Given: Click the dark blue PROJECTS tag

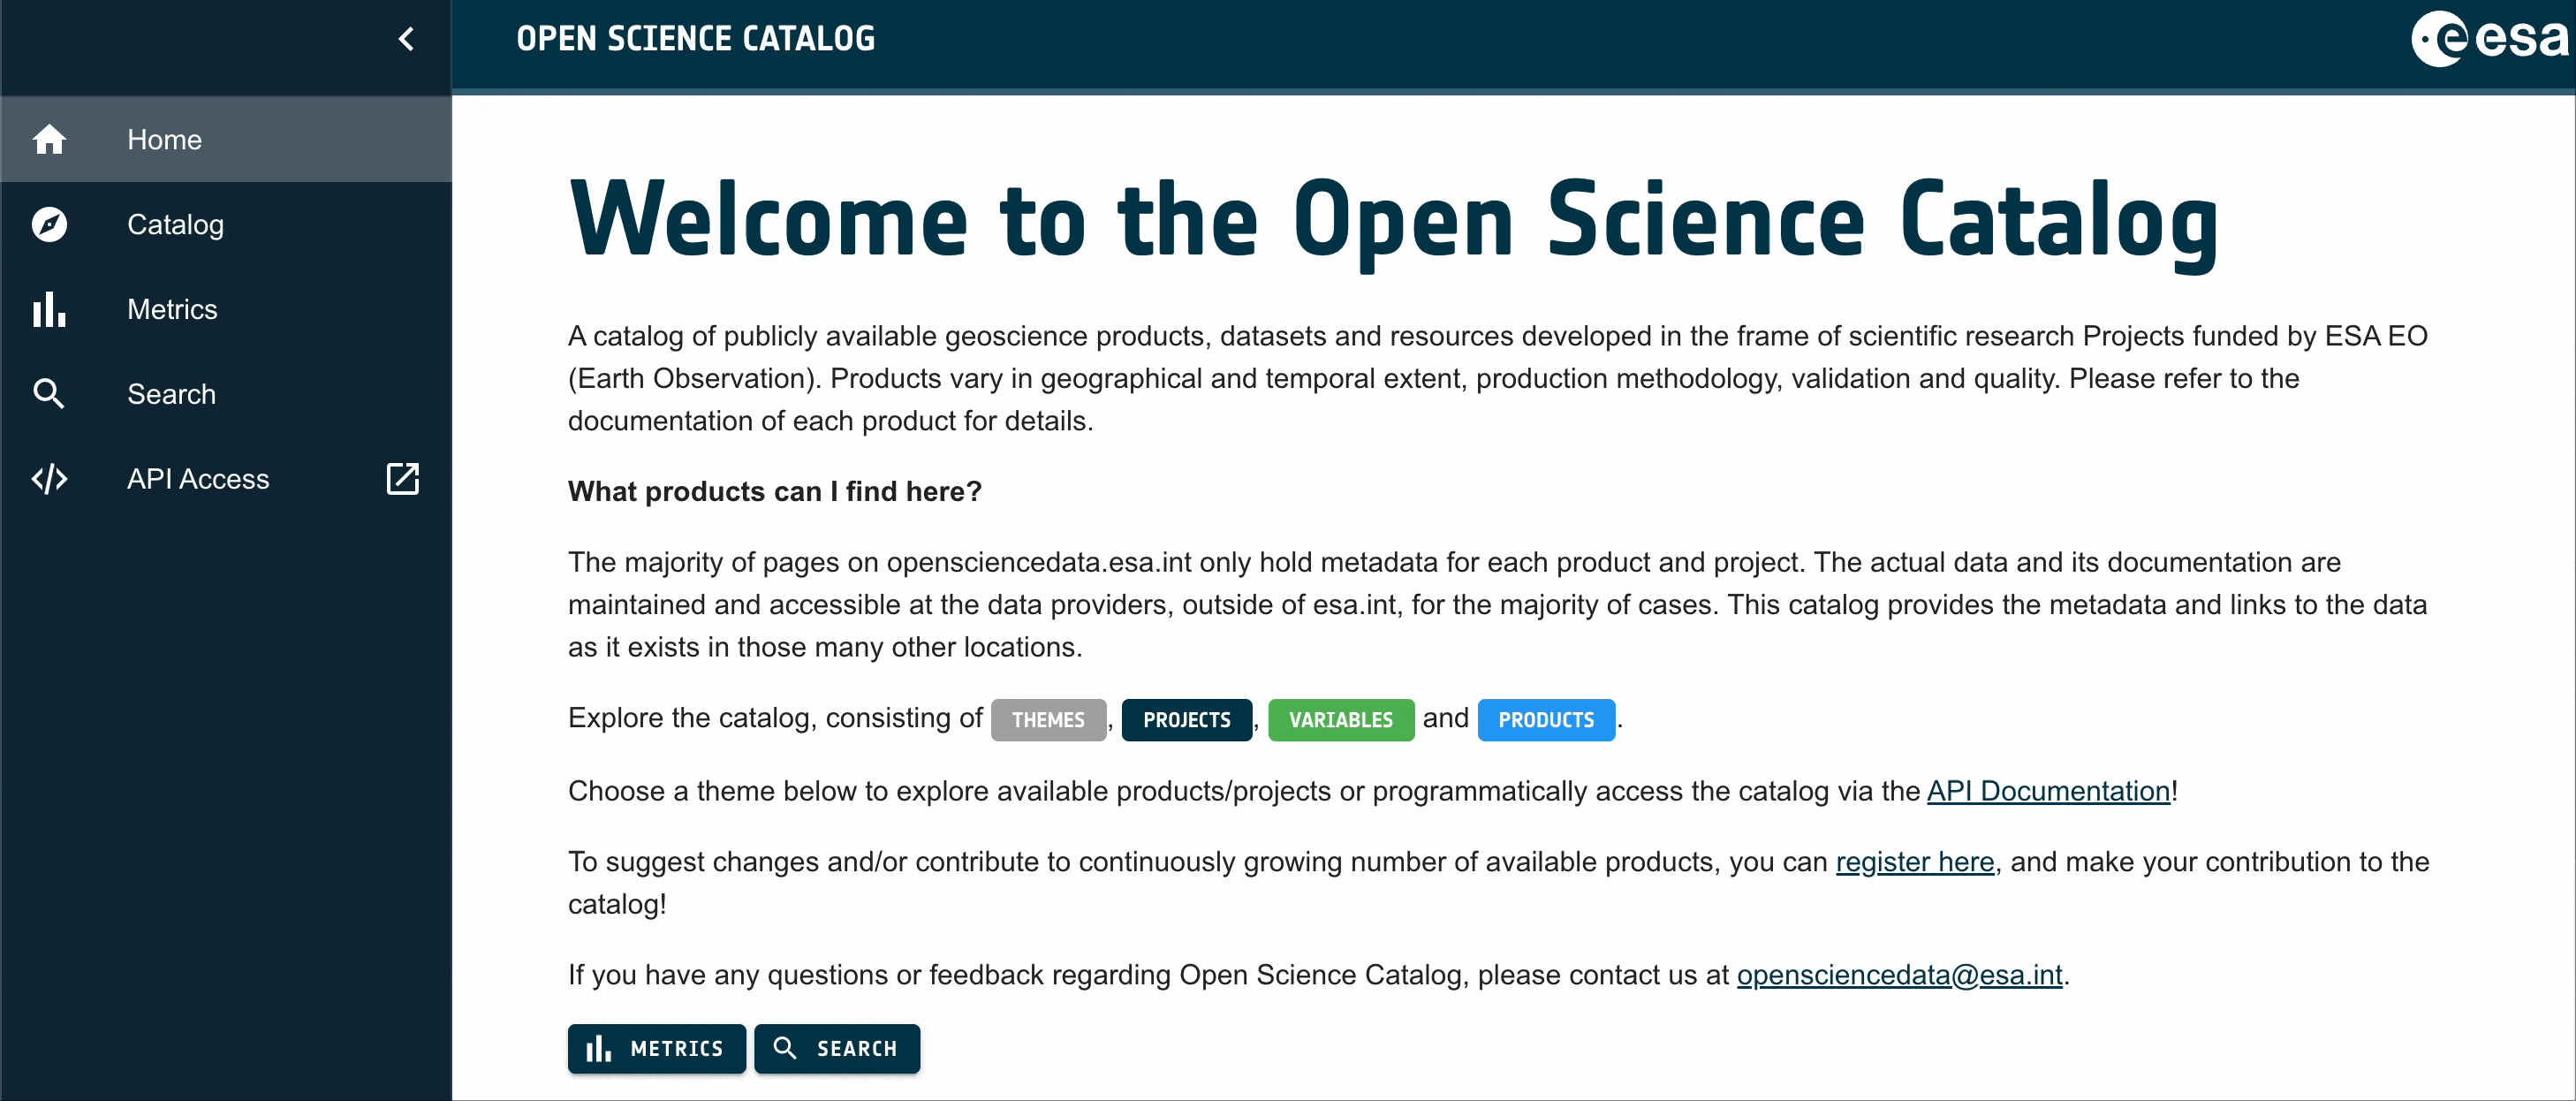Looking at the screenshot, I should pyautogui.click(x=1186, y=719).
